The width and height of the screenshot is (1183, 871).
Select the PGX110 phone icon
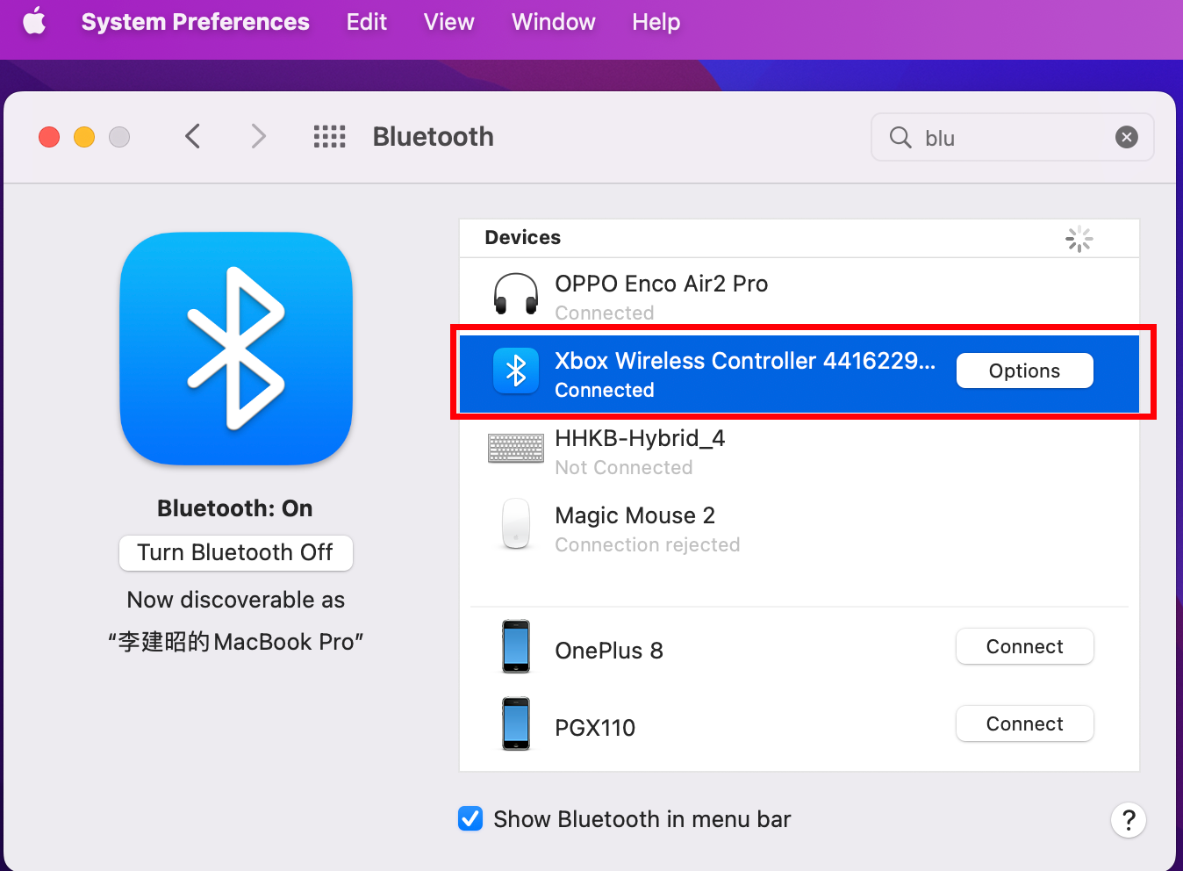pyautogui.click(x=516, y=723)
